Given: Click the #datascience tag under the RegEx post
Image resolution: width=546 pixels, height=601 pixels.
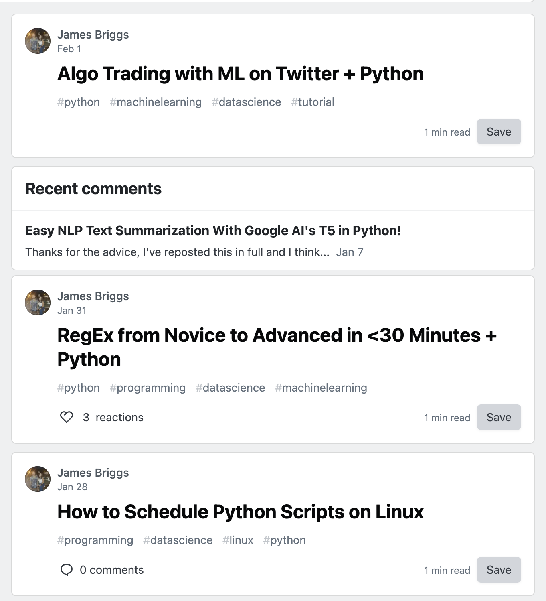Looking at the screenshot, I should (x=230, y=388).
